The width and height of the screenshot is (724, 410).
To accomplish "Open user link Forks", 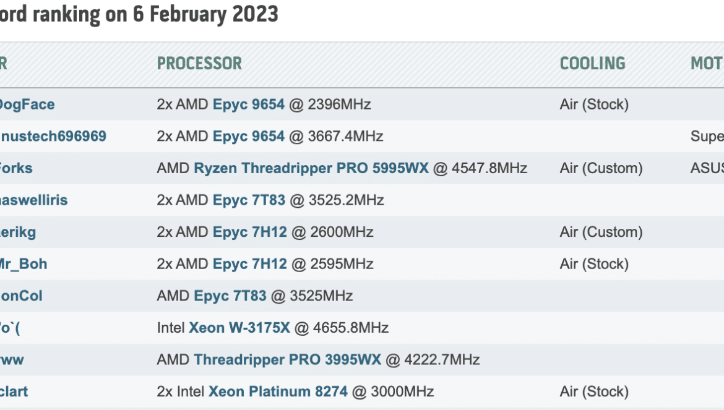I will click(16, 168).
